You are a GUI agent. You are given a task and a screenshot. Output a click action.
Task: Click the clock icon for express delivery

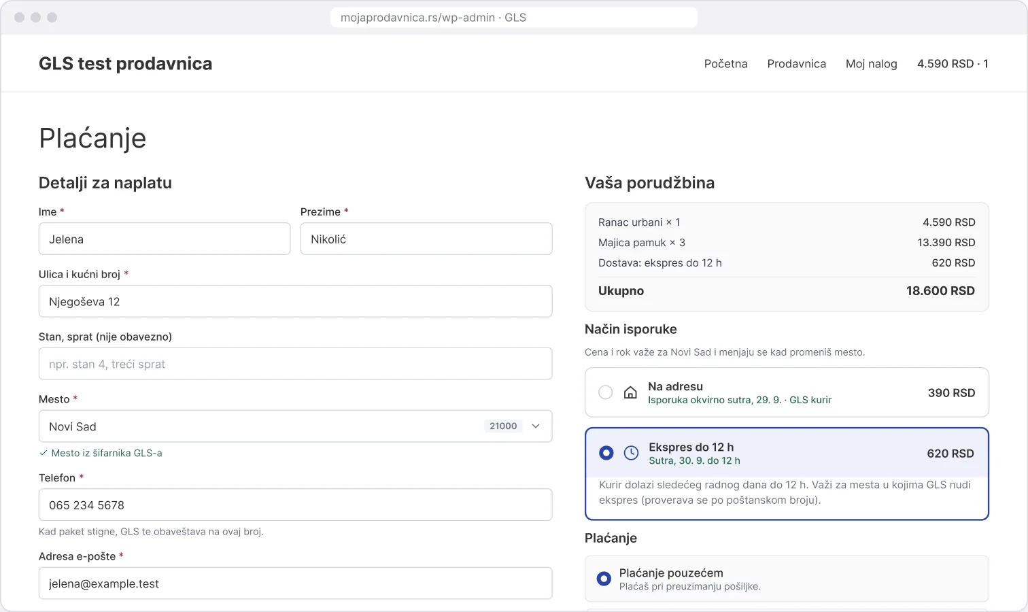tap(631, 453)
